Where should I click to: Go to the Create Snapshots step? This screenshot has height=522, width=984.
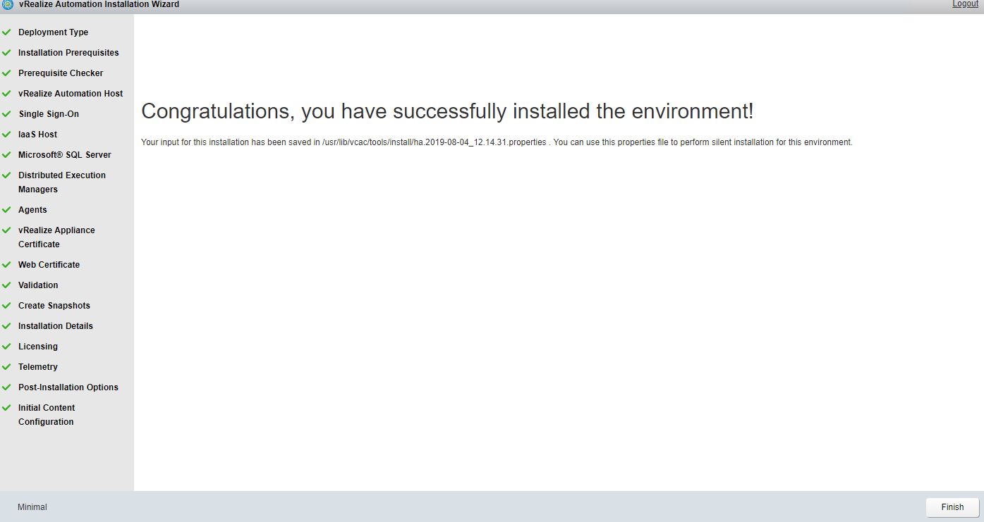click(x=54, y=306)
